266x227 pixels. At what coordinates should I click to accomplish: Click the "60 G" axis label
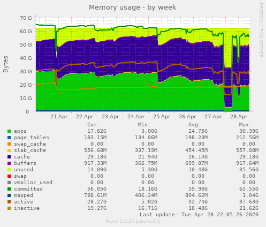coord(26,32)
